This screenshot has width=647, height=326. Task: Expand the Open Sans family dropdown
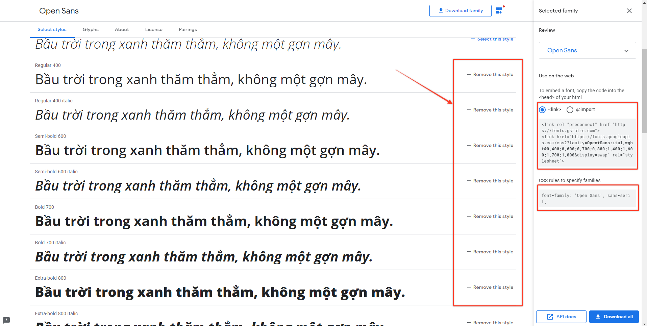pyautogui.click(x=587, y=50)
